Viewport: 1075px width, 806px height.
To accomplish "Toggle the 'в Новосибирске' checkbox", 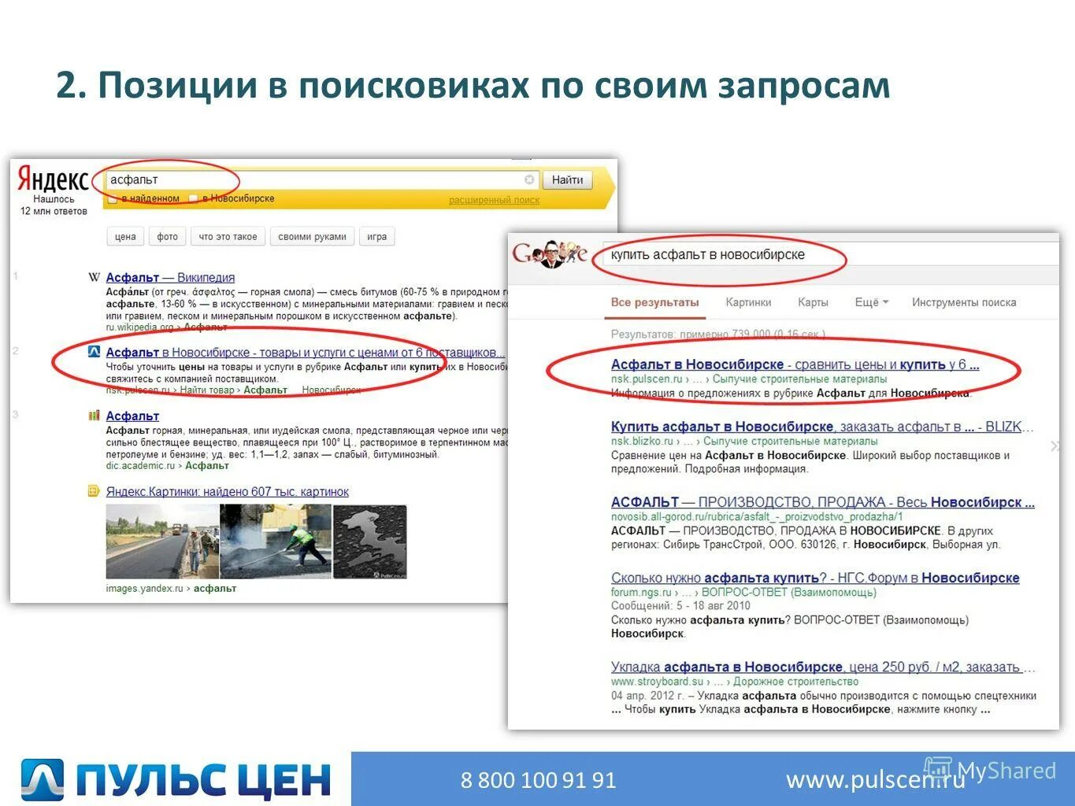I will 194,198.
